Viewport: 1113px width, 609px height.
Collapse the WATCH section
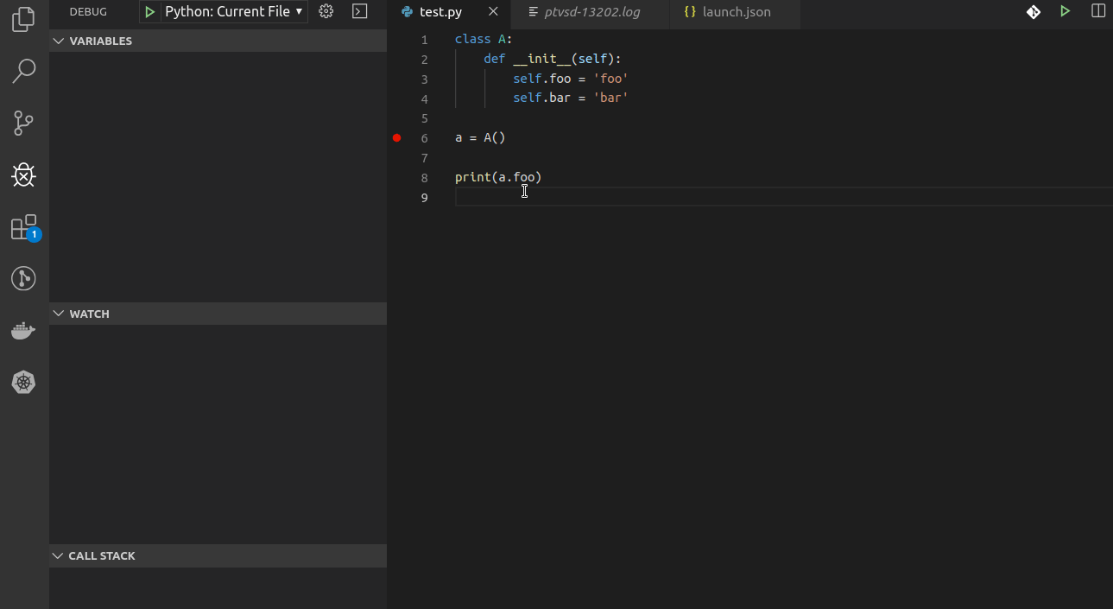(57, 313)
